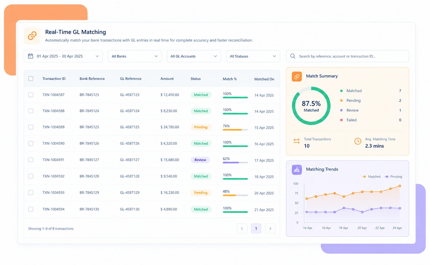Click the Status column header

click(x=196, y=79)
